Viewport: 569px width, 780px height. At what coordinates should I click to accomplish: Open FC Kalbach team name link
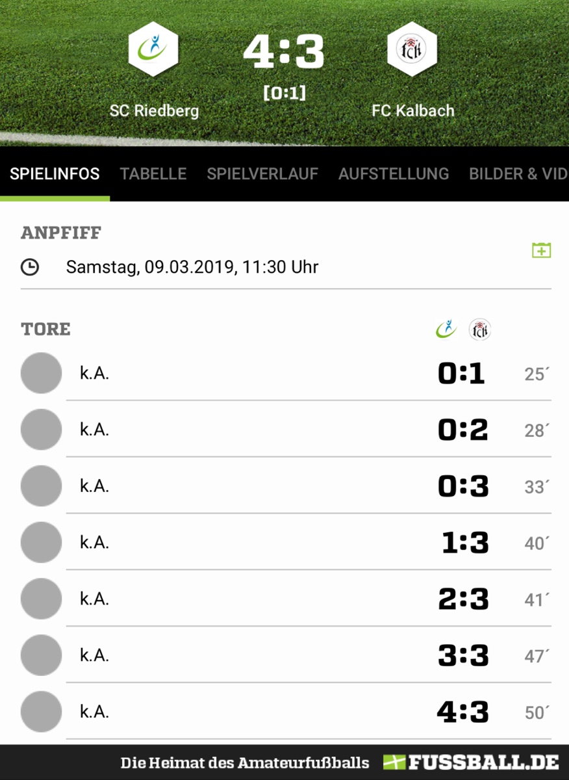[413, 110]
